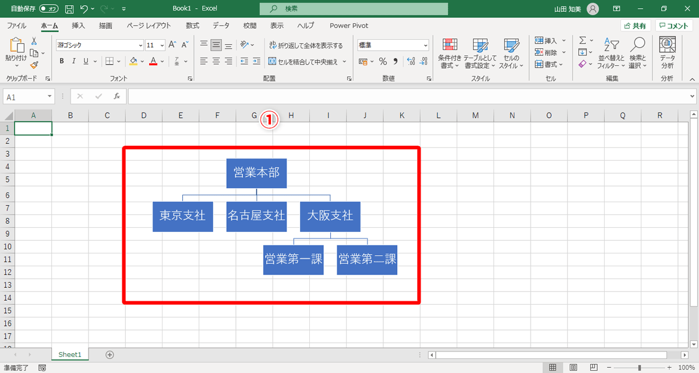Select the Sheet1 tab

pos(70,354)
